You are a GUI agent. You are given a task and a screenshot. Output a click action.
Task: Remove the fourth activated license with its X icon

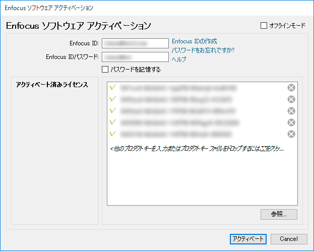[x=291, y=122]
